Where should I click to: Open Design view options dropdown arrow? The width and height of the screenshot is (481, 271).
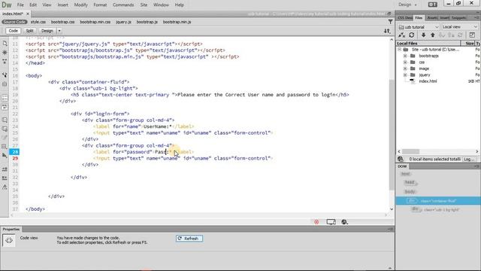tap(59, 31)
